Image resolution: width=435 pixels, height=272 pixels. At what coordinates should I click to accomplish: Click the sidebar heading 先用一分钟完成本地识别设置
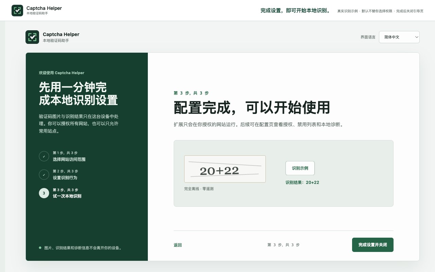[x=79, y=94]
